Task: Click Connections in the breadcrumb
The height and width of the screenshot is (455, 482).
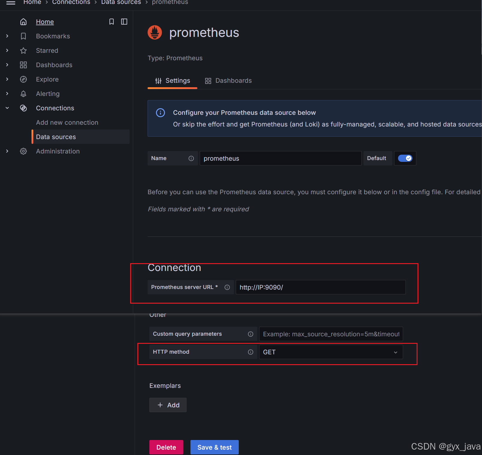Action: click(71, 2)
